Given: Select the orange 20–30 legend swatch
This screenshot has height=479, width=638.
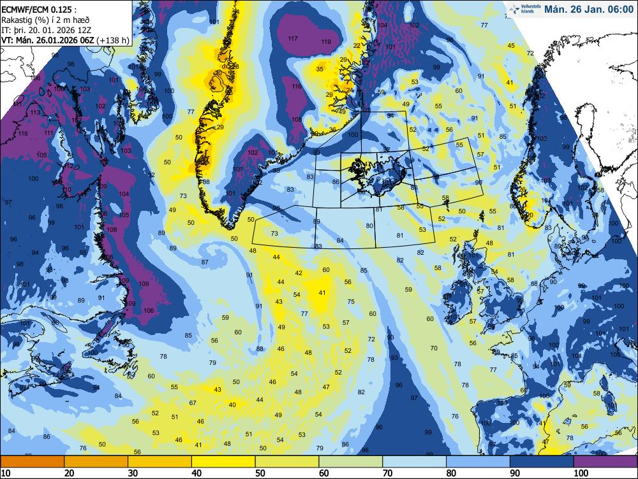Looking at the screenshot, I should pyautogui.click(x=96, y=462).
